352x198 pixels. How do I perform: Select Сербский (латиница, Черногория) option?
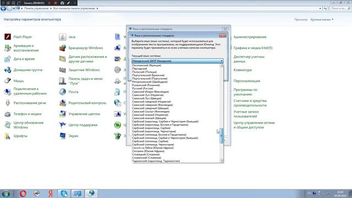pyautogui.click(x=153, y=145)
